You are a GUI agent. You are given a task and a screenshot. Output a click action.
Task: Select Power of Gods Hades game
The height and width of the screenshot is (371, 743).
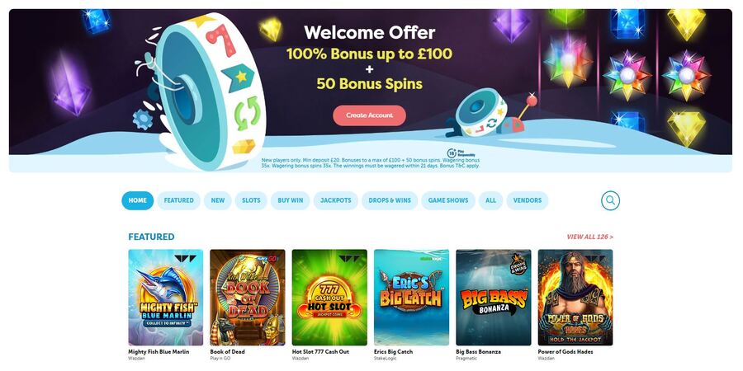pyautogui.click(x=575, y=298)
